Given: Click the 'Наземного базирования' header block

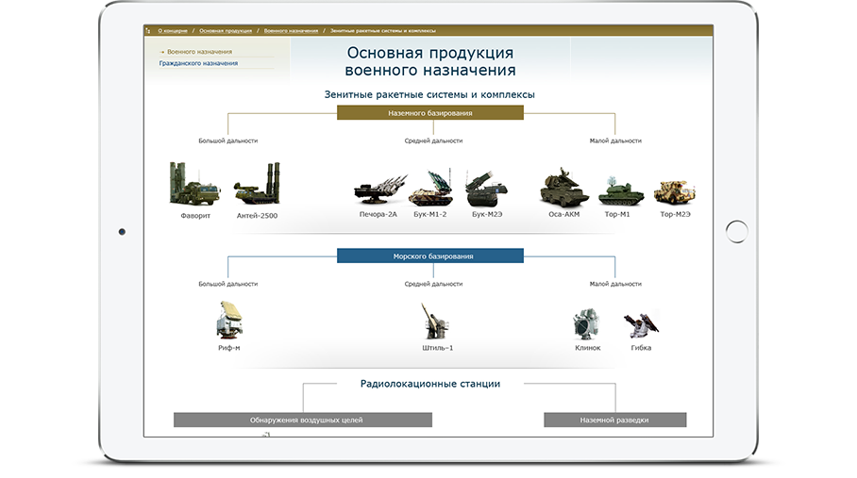Looking at the screenshot, I should click(x=430, y=113).
